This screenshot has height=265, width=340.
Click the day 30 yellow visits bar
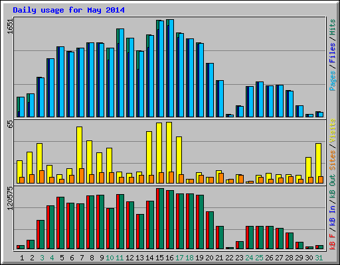coord(308,167)
